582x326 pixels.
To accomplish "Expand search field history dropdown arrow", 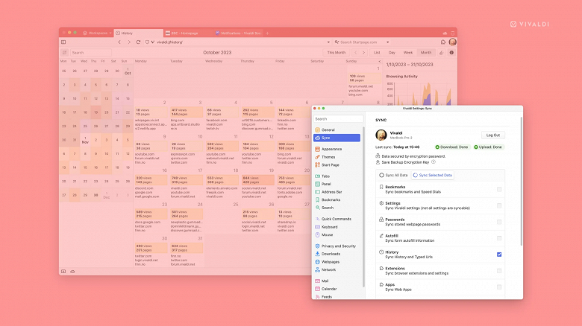I will pyautogui.click(x=387, y=42).
